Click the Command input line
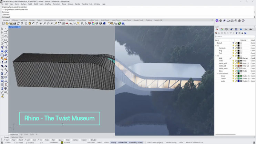This screenshot has height=144, width=256. (x=127, y=17)
